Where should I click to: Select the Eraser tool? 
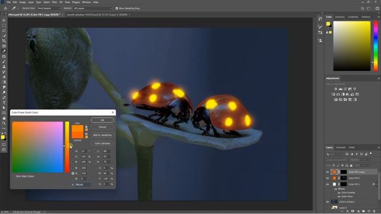point(4,77)
